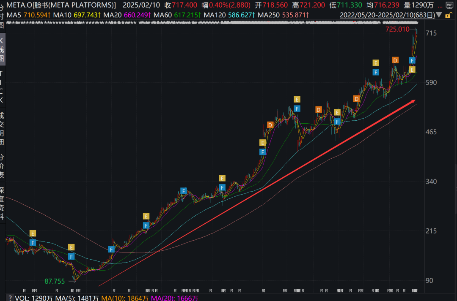
Task: Click the WP monitor icon
Action: click(x=449, y=5)
